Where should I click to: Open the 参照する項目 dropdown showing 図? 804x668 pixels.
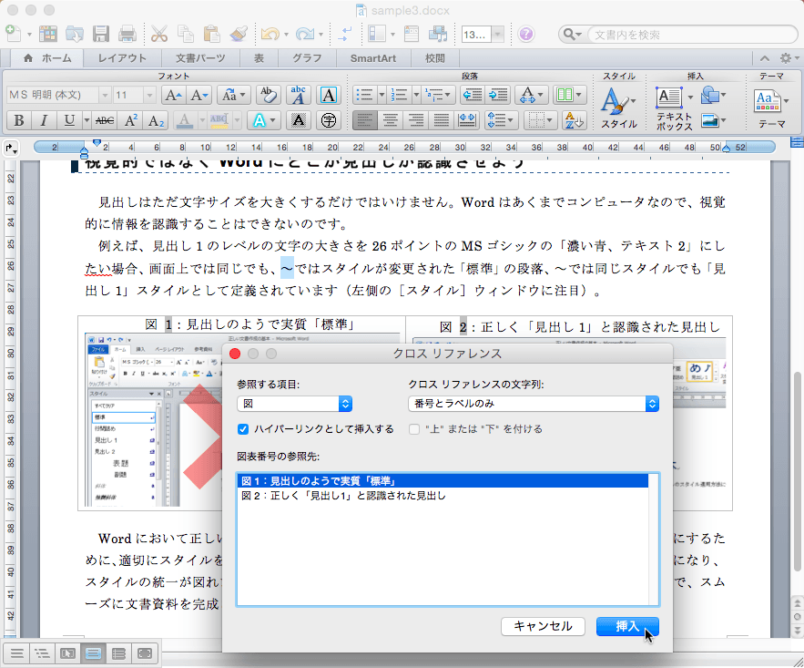pos(294,404)
